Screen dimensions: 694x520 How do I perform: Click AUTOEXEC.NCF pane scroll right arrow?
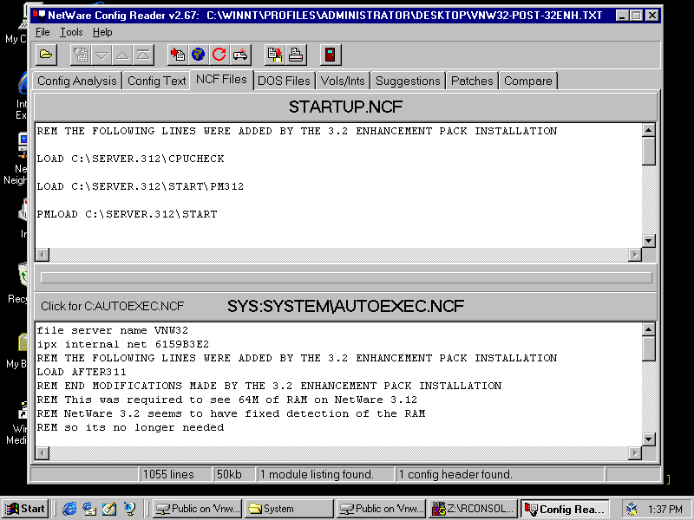pyautogui.click(x=635, y=452)
